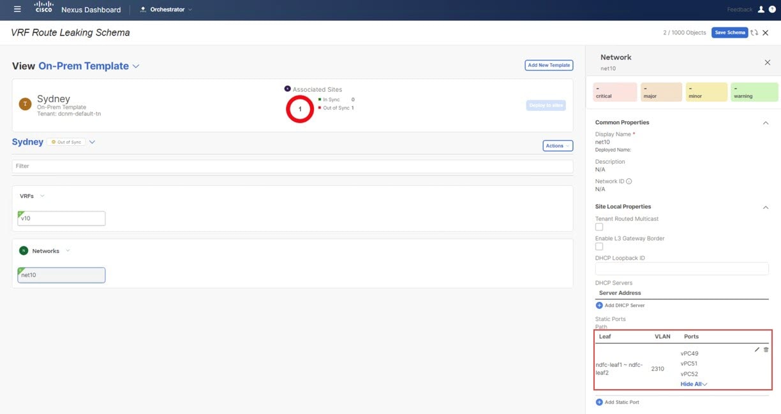Click the Cisco logo
The height and width of the screenshot is (414, 781).
point(44,9)
